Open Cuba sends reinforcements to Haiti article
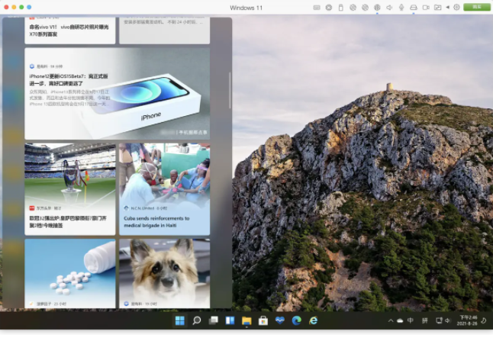This screenshot has height=344, width=493. point(164,221)
